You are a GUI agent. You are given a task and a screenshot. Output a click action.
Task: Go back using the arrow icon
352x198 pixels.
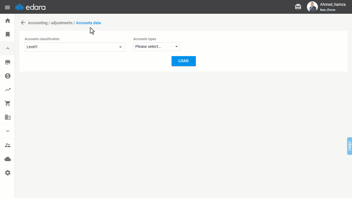23,23
